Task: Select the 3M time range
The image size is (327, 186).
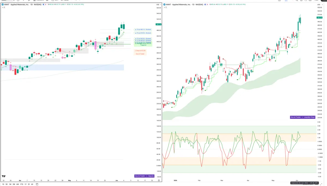Action: point(14,184)
